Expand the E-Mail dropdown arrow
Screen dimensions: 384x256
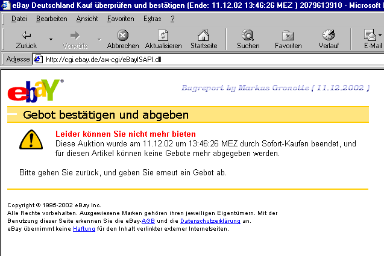tap(380, 36)
